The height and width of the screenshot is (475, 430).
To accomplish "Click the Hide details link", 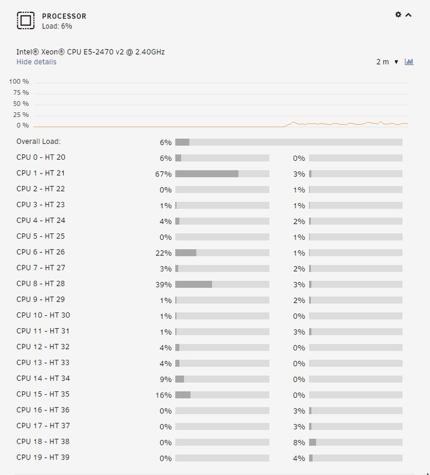I will click(x=36, y=62).
